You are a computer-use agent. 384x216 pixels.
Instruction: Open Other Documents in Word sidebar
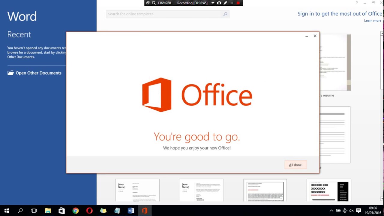coord(34,73)
